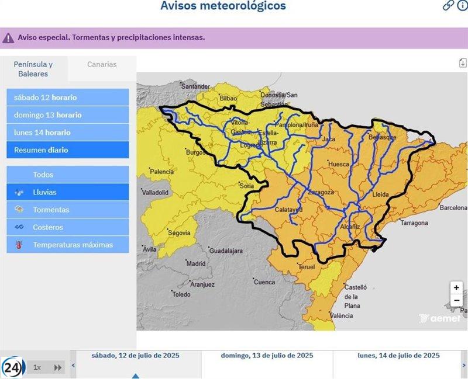Select the Costeros coastal filter

(x=68, y=227)
